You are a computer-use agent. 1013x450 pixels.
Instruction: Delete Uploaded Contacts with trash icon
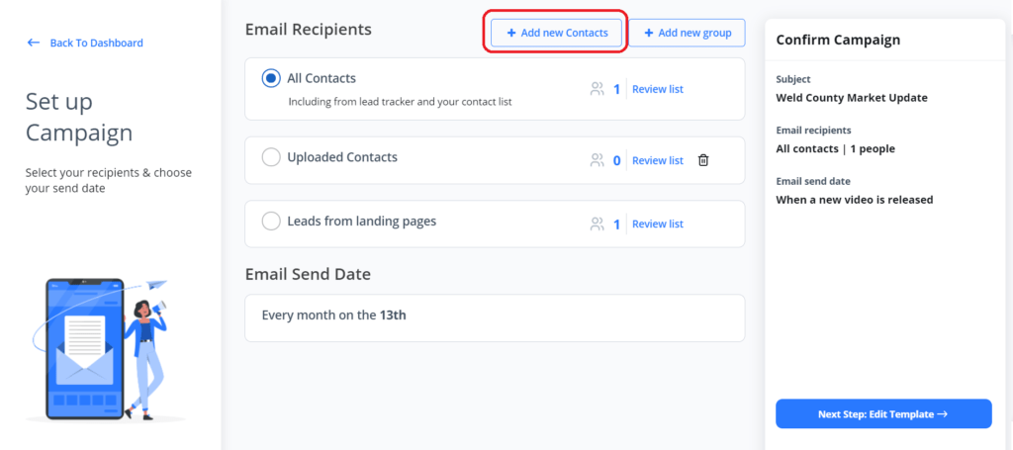(703, 160)
